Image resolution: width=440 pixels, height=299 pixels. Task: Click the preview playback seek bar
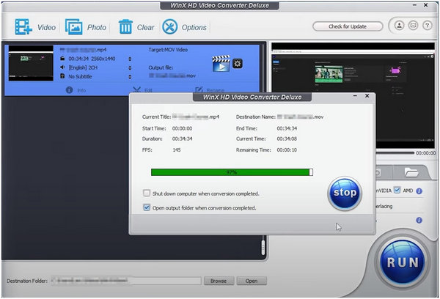(x=395, y=153)
